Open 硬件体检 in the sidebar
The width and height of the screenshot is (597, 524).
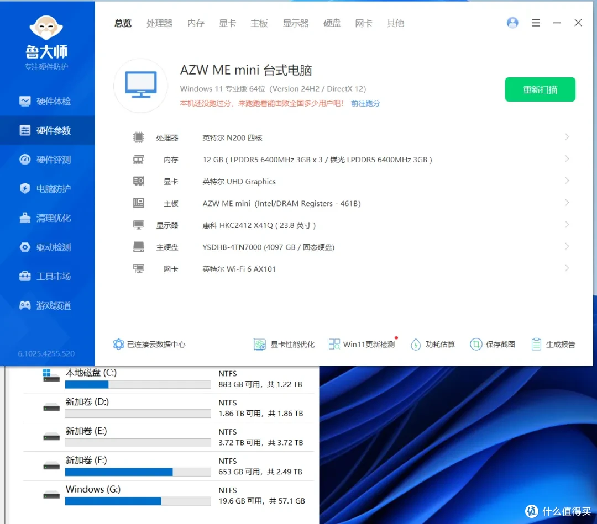pos(47,101)
